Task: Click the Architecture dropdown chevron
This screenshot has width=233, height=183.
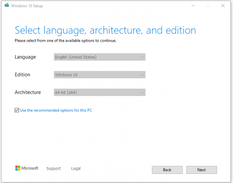Action: (x=143, y=92)
